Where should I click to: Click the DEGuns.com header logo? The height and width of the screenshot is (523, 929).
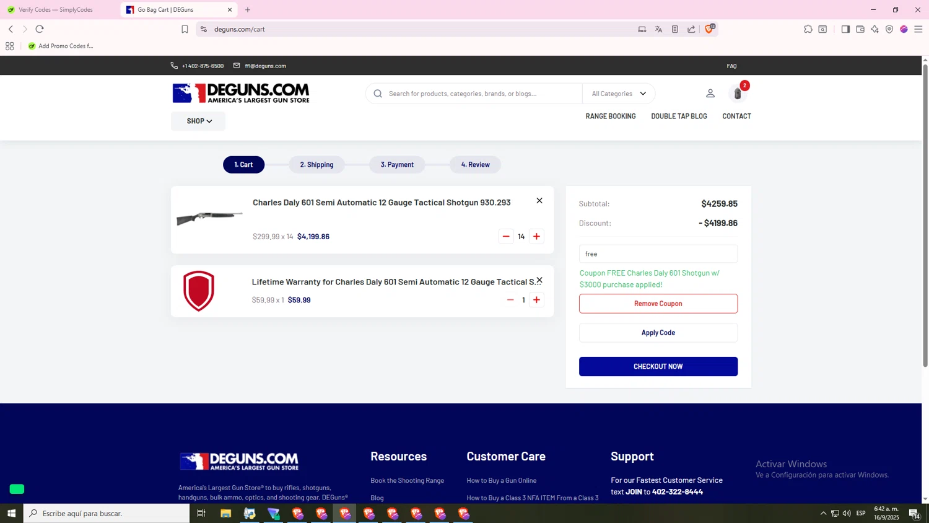[241, 93]
